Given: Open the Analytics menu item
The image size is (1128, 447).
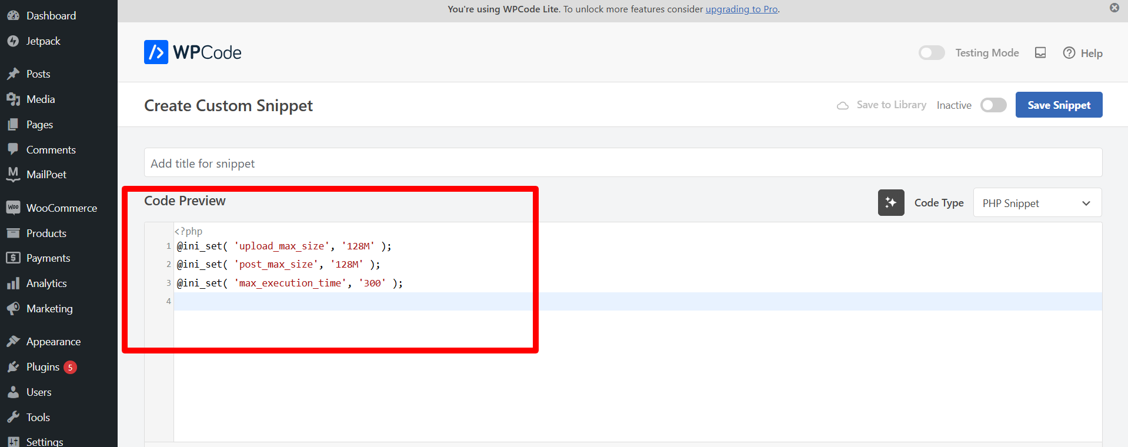Looking at the screenshot, I should click(46, 283).
